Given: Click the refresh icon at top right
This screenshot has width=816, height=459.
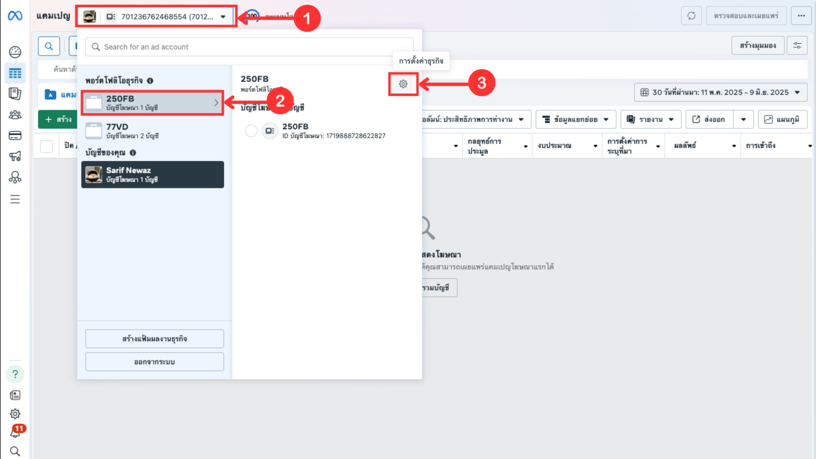Looking at the screenshot, I should [691, 16].
